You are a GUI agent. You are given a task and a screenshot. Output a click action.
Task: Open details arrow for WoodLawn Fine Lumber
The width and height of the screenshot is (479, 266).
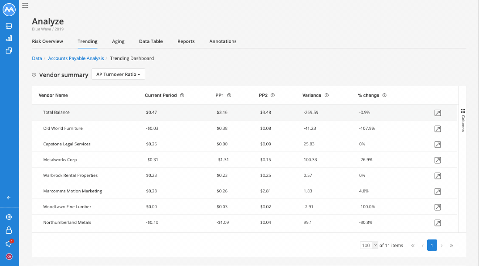click(x=438, y=207)
